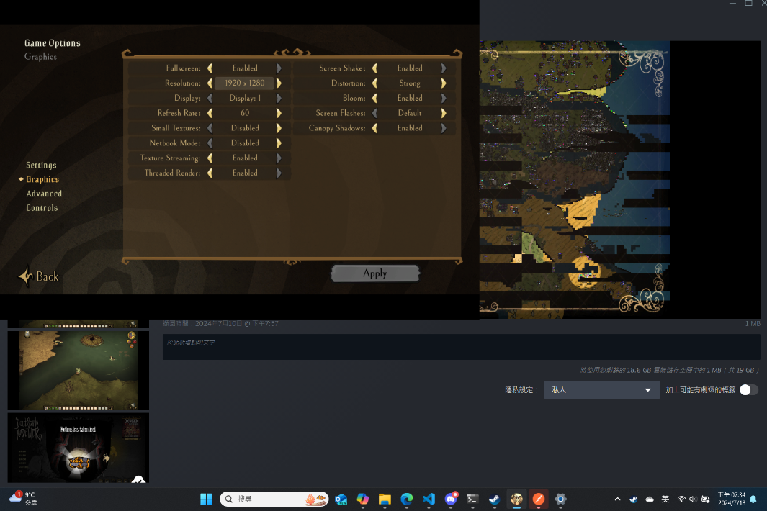Launch Microsoft Edge from the taskbar
This screenshot has width=767, height=511.
click(406, 499)
